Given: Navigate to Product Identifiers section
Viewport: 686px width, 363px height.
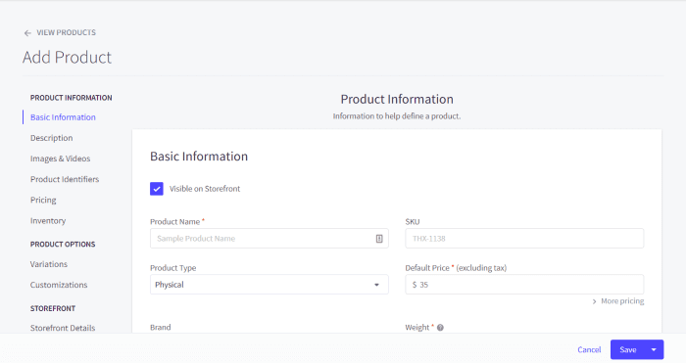Looking at the screenshot, I should pos(65,179).
